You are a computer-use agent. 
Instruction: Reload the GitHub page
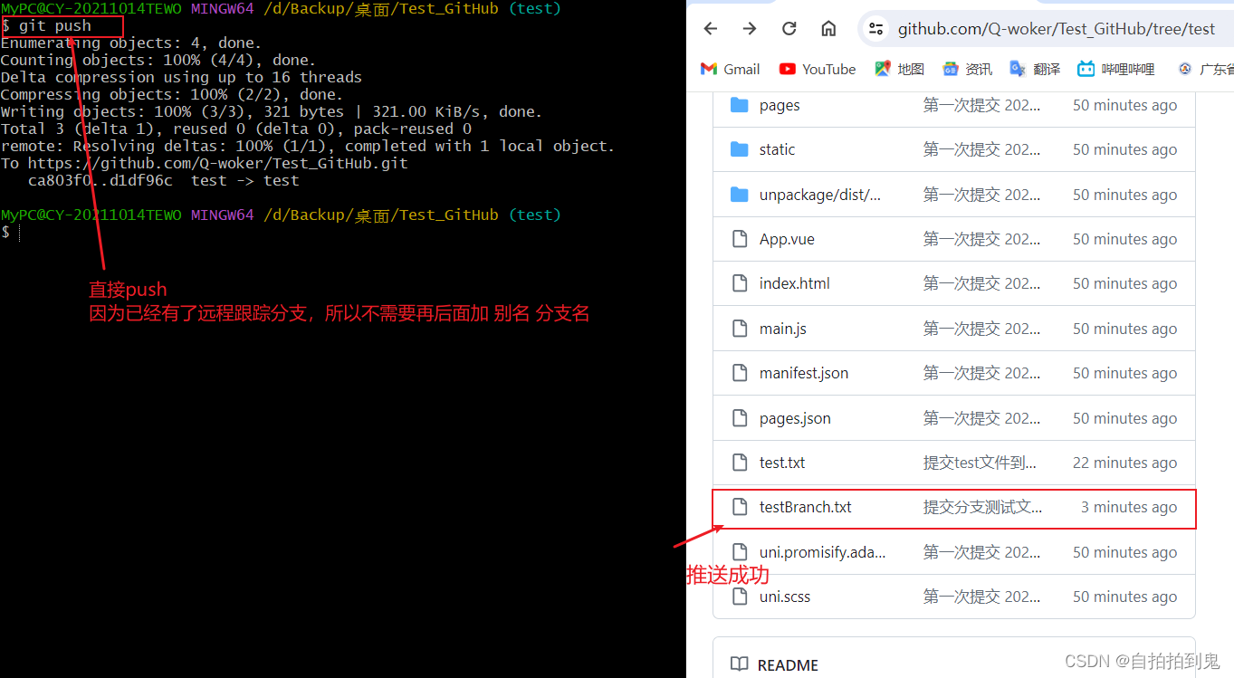pos(789,29)
